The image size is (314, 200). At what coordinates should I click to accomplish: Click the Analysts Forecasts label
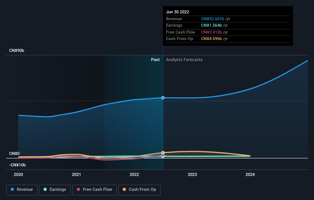(184, 60)
